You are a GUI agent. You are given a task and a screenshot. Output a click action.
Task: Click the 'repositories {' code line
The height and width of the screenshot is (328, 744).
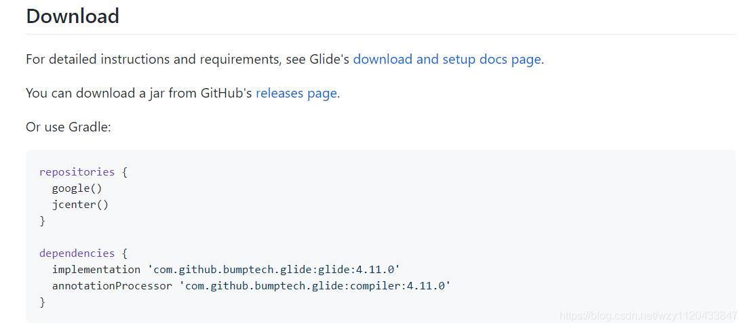pos(83,172)
